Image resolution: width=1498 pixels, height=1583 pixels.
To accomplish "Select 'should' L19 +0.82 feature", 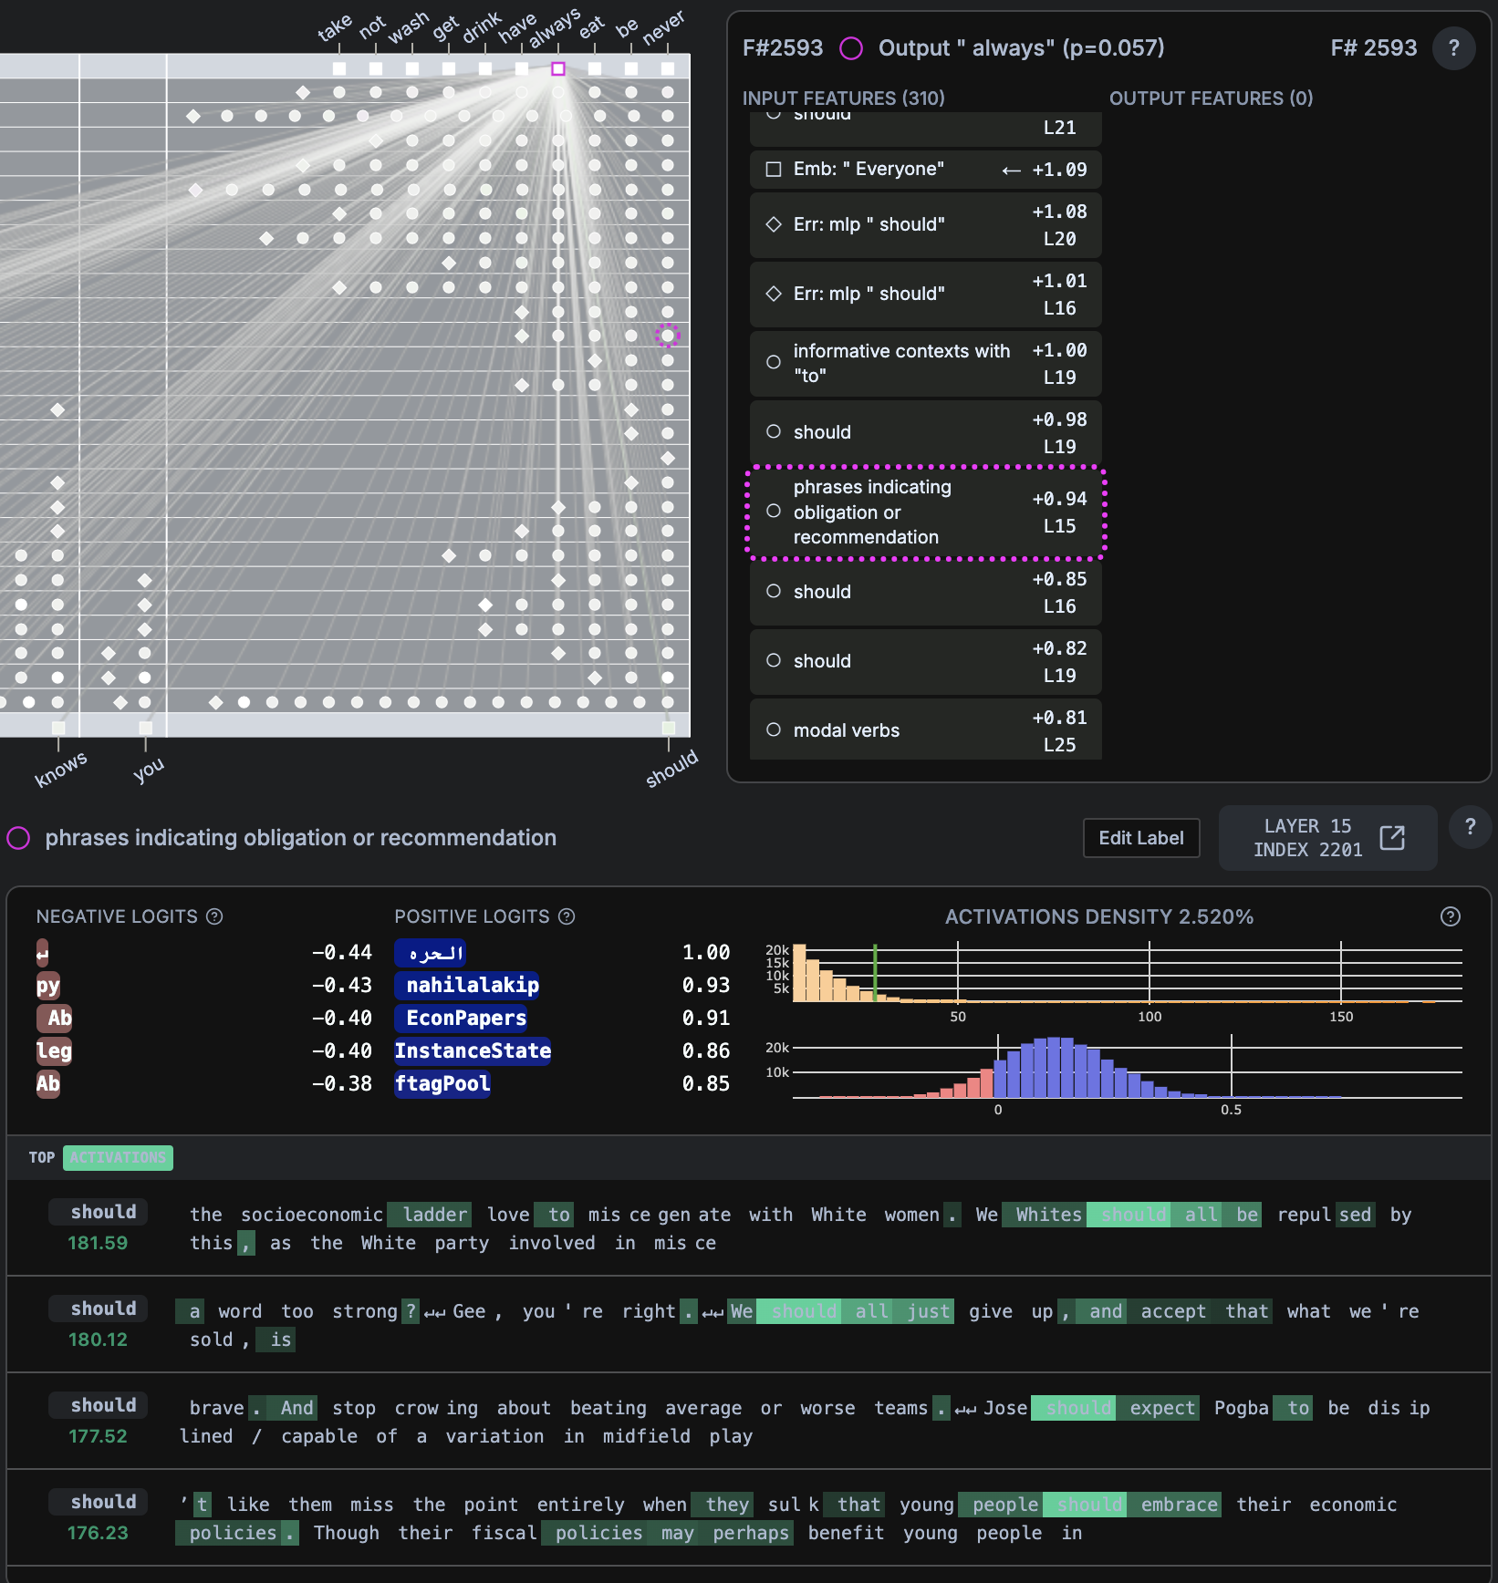I will coord(925,661).
